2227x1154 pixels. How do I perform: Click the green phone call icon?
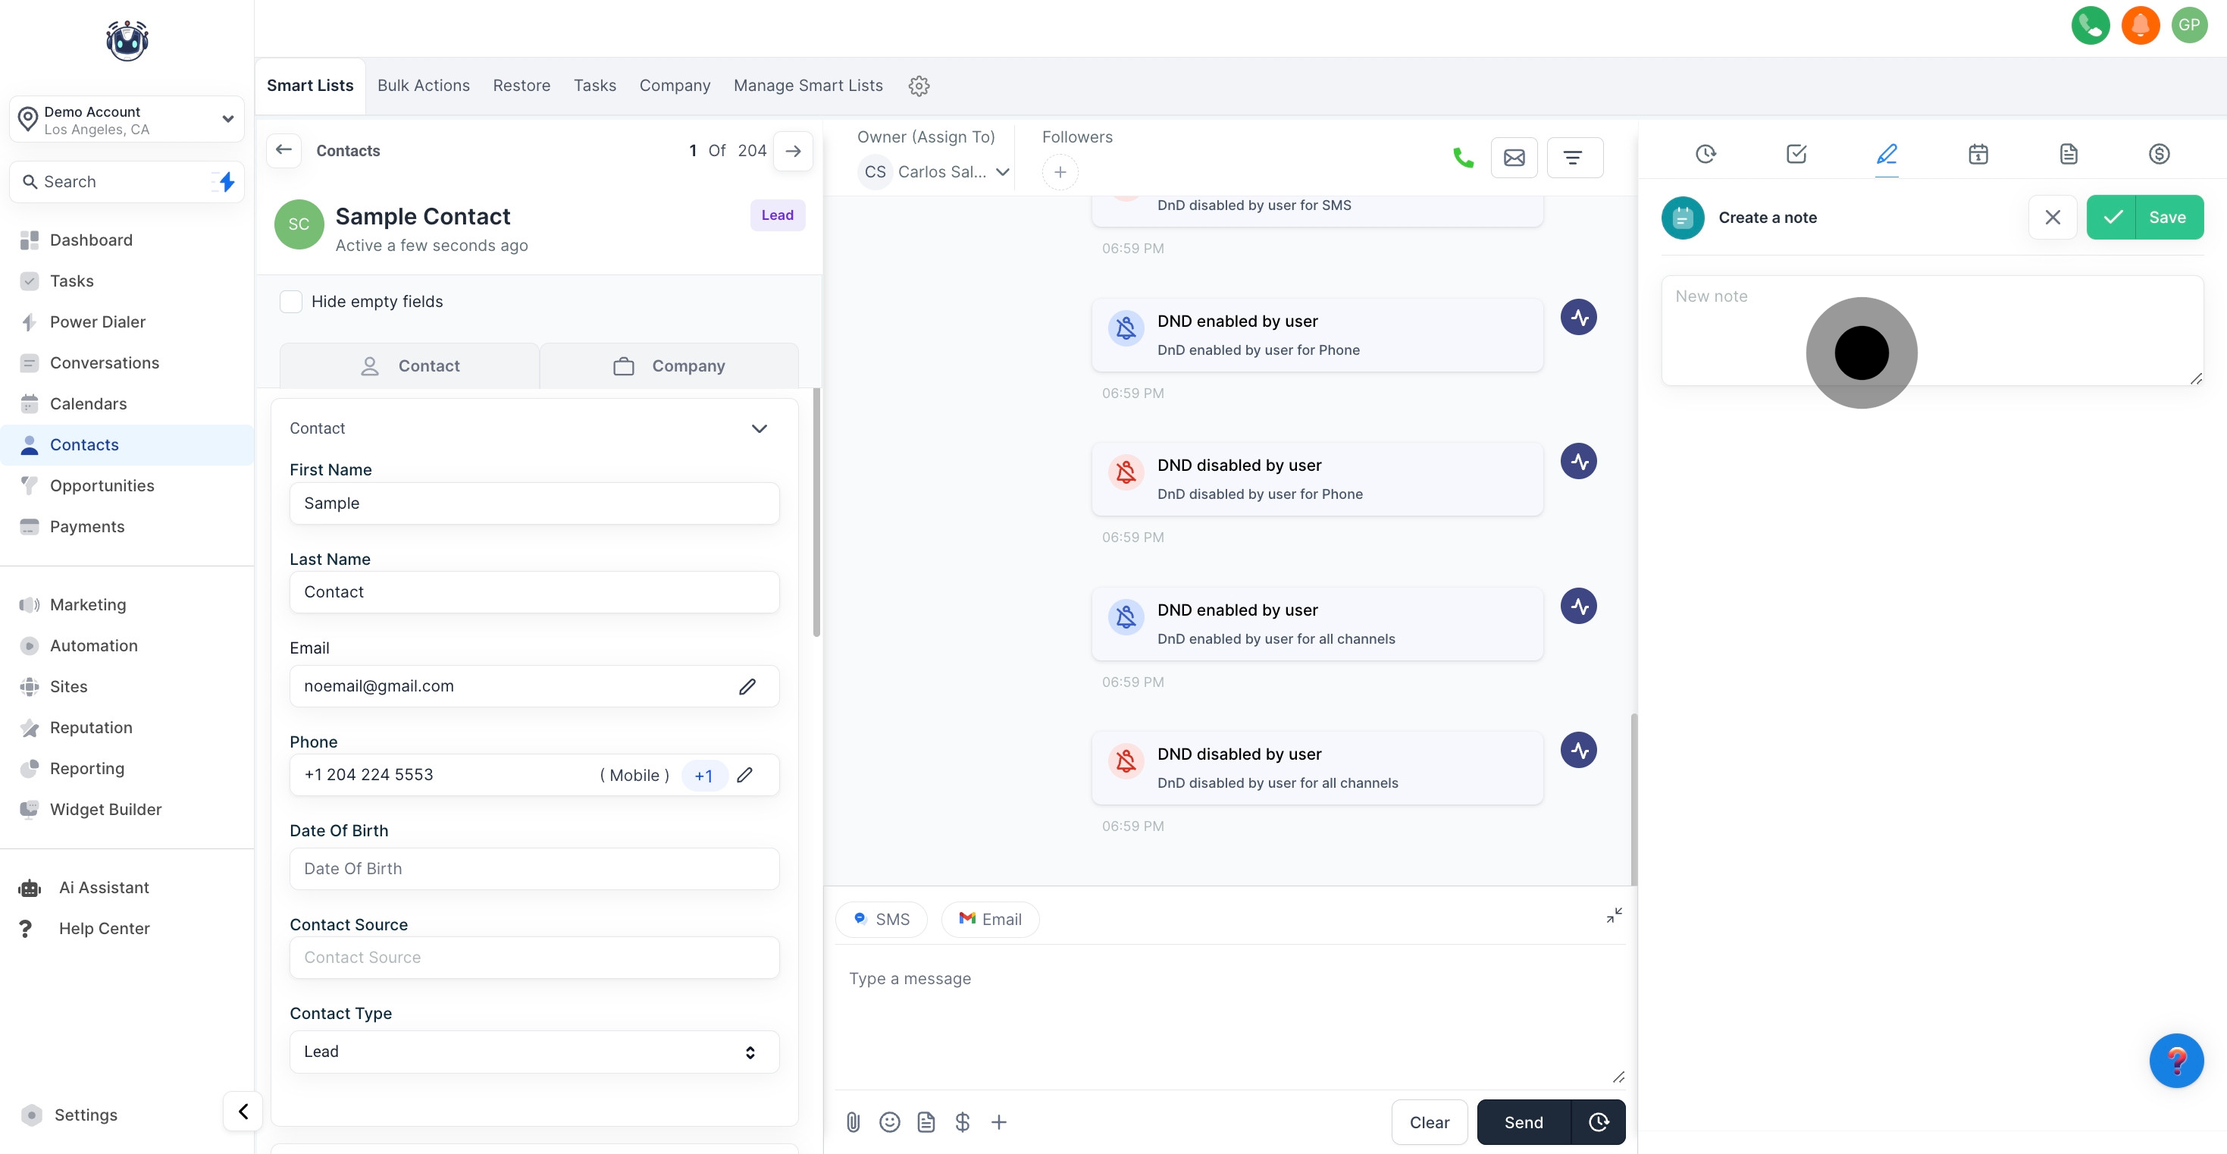(x=1463, y=158)
